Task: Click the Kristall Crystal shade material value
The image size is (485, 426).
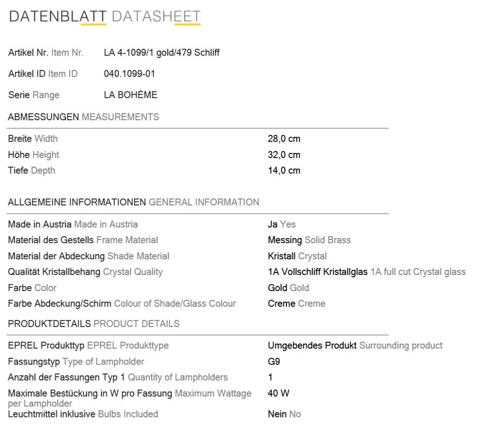Action: 297,256
